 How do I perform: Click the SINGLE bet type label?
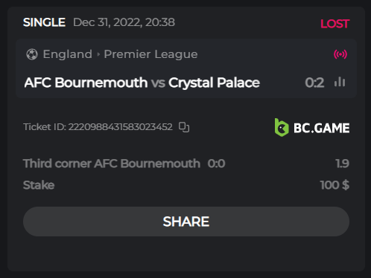tap(44, 22)
